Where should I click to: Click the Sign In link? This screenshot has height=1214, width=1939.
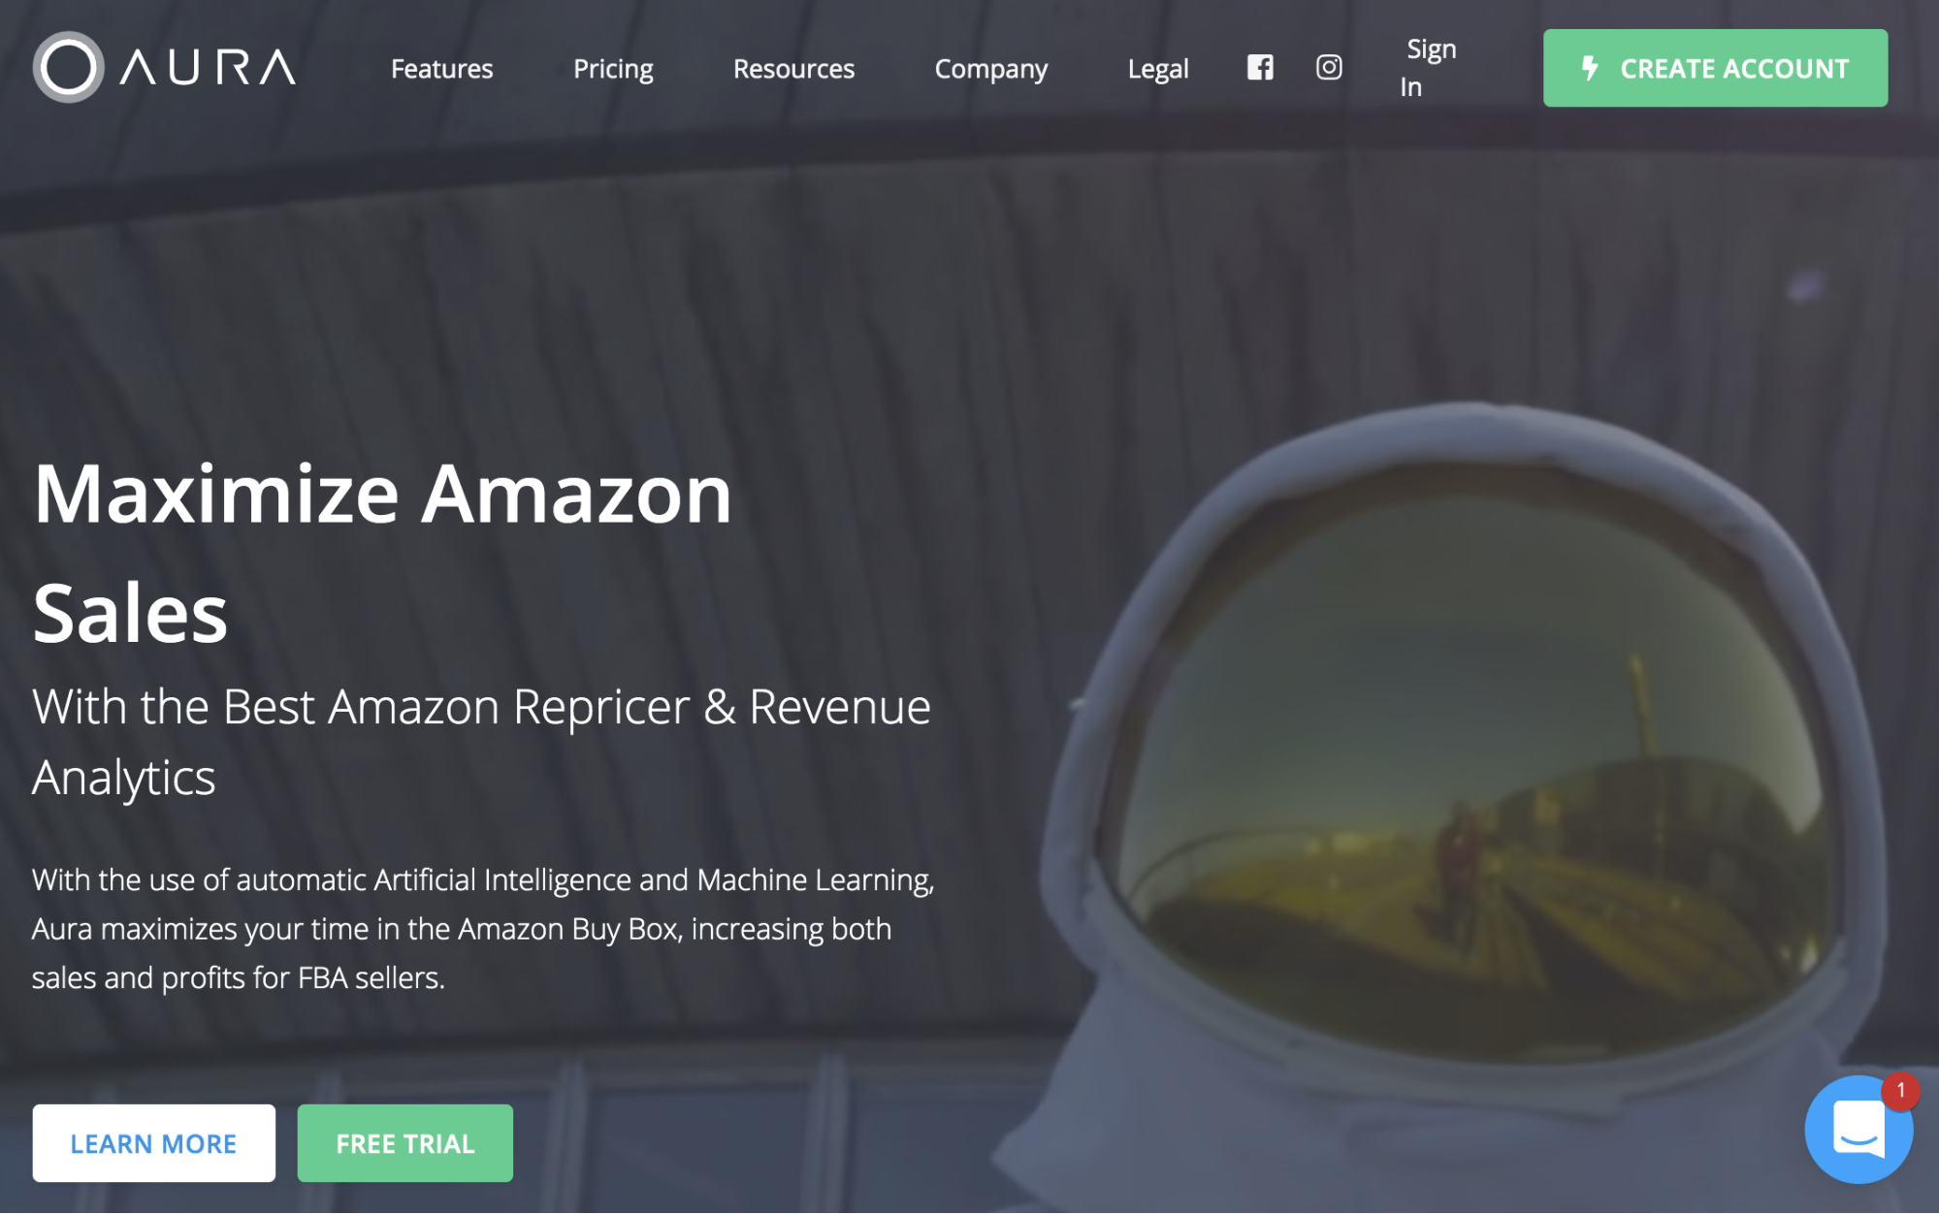point(1428,68)
